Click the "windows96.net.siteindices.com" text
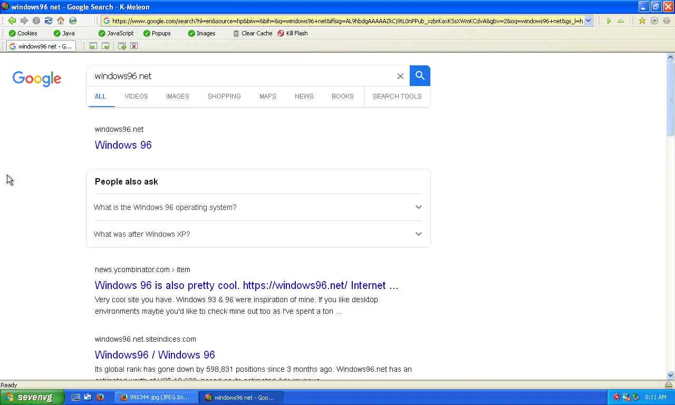 (x=145, y=339)
